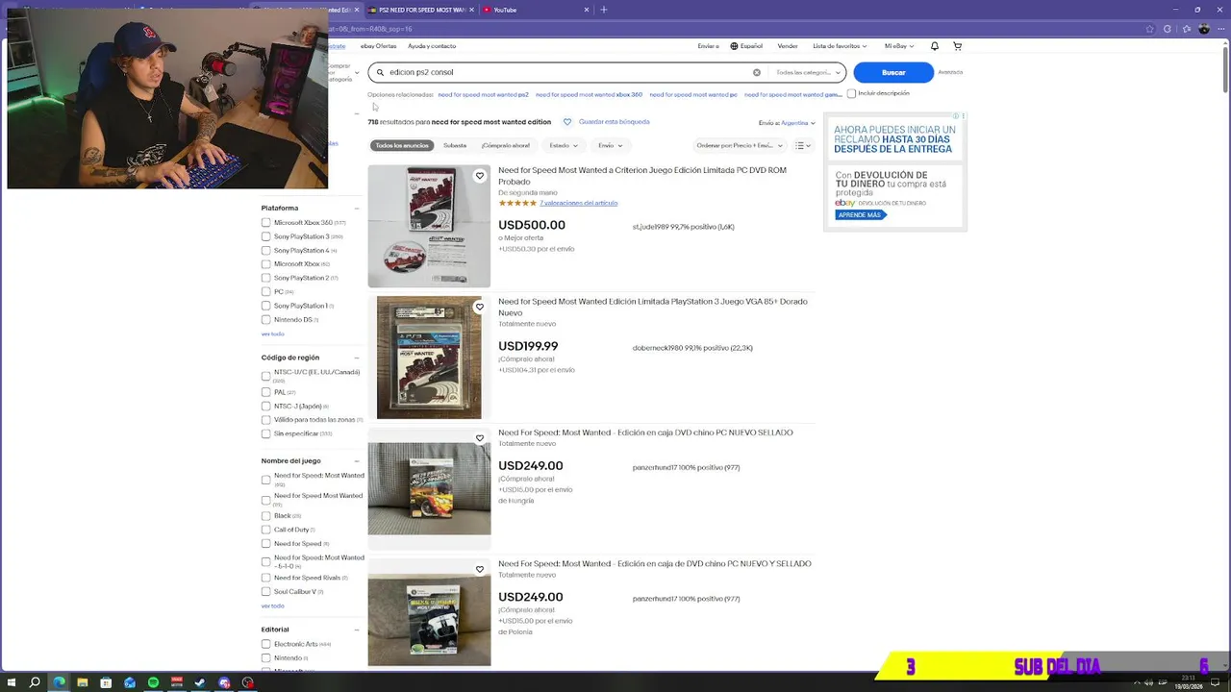Select the Todos los anuncios tab
1231x692 pixels.
coord(402,145)
